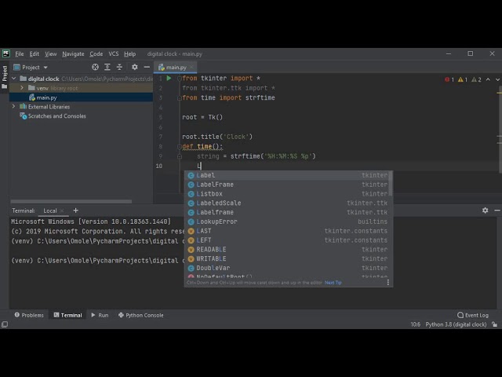Open the View menu
The image size is (502, 377).
50,54
